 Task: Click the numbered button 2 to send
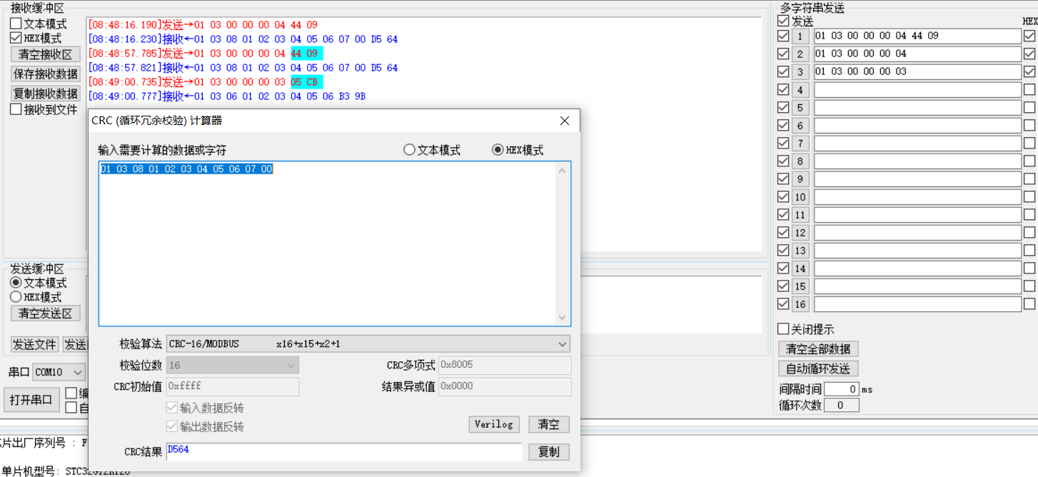pos(800,54)
